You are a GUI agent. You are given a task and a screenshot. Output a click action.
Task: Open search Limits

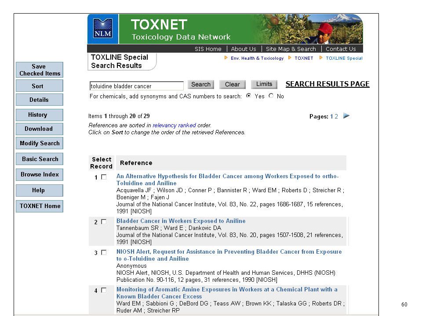(x=264, y=84)
